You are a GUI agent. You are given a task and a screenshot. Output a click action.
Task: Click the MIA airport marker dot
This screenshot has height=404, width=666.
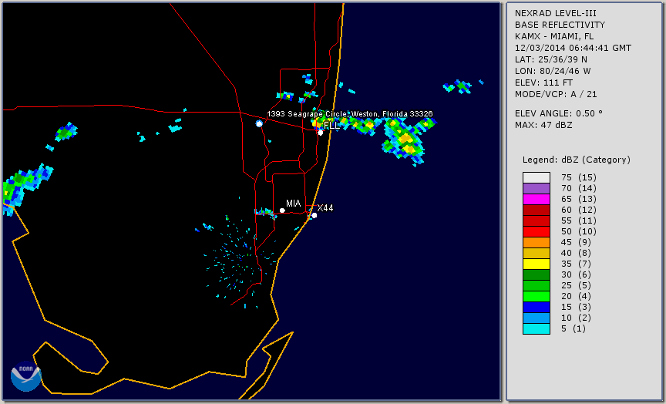pyautogui.click(x=282, y=210)
